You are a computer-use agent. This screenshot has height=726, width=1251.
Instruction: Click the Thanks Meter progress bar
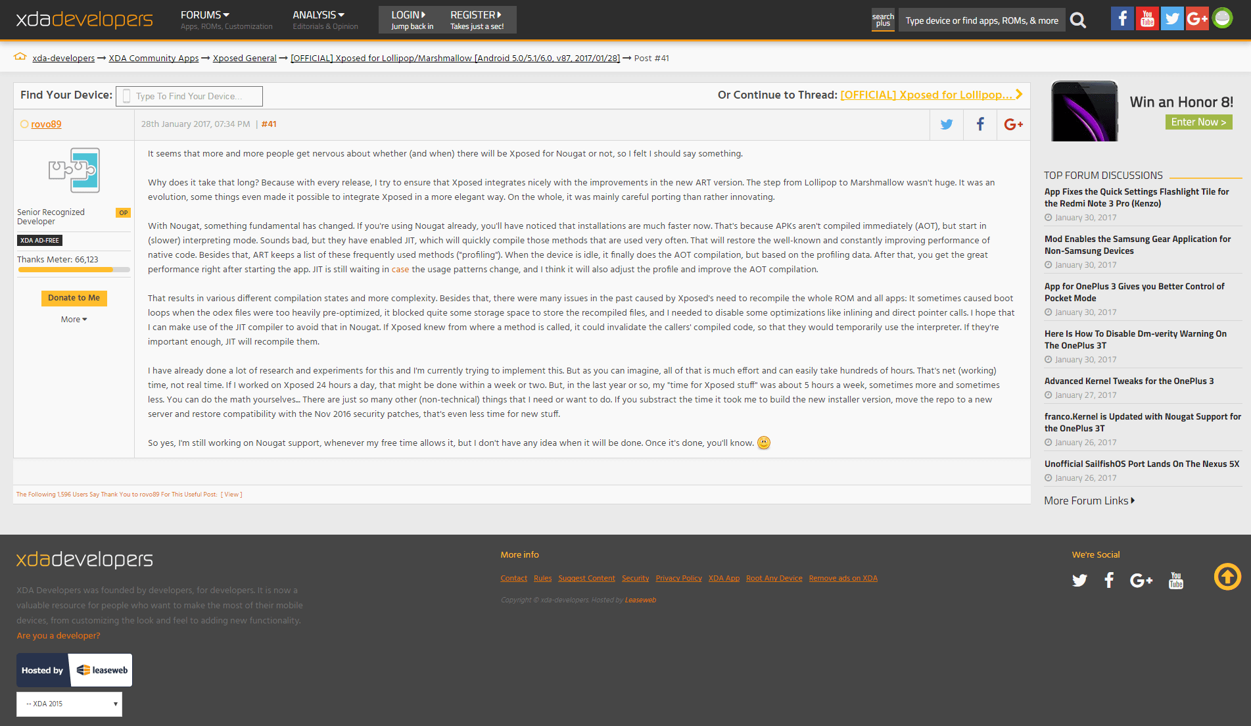click(x=74, y=270)
